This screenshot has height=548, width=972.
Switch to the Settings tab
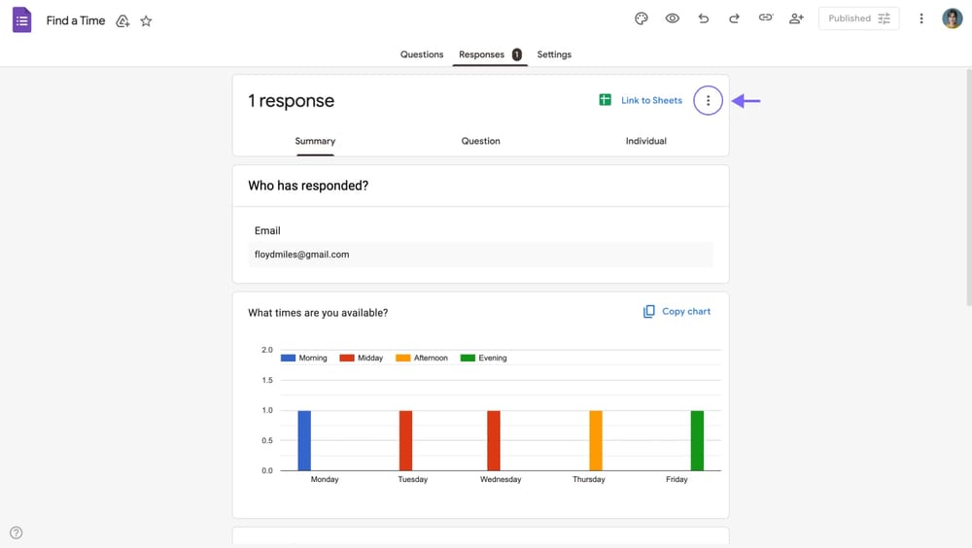554,54
